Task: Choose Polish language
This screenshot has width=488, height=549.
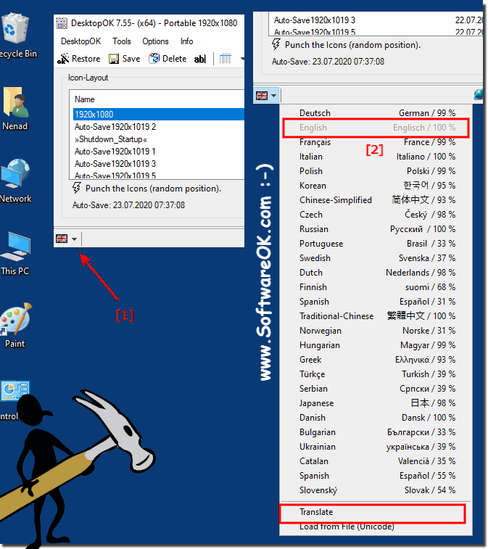Action: coord(376,171)
